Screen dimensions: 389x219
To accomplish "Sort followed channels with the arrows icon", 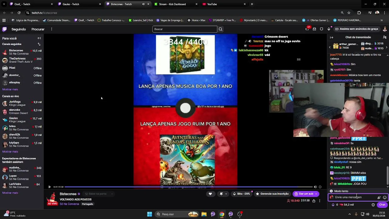I will [39, 44].
